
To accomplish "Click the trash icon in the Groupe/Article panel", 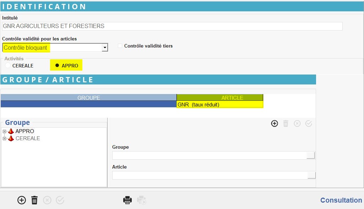I will pyautogui.click(x=286, y=123).
